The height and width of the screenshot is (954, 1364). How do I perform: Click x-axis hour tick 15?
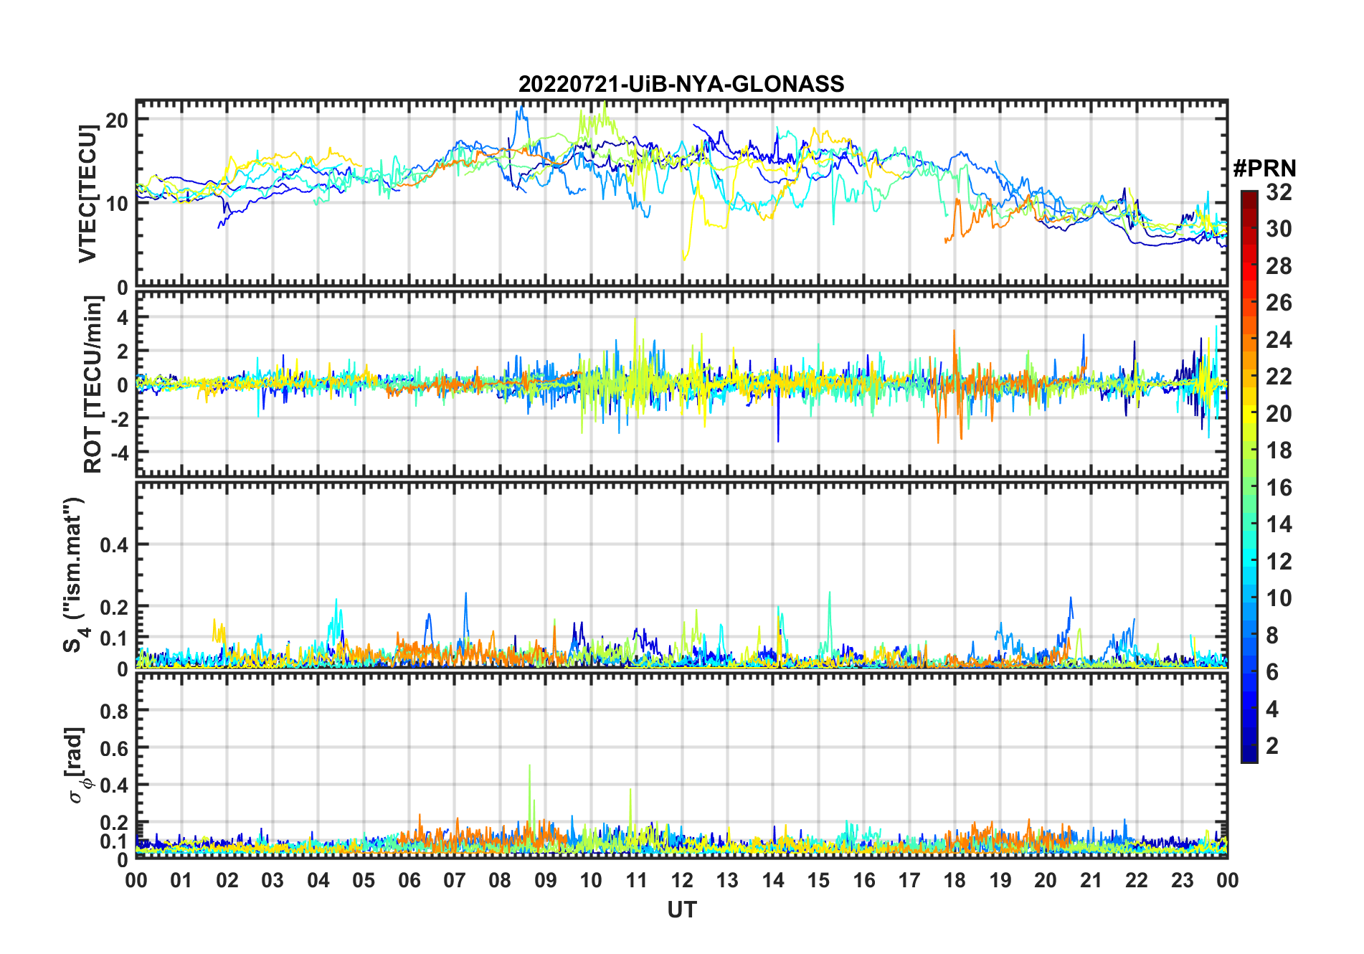tap(818, 880)
